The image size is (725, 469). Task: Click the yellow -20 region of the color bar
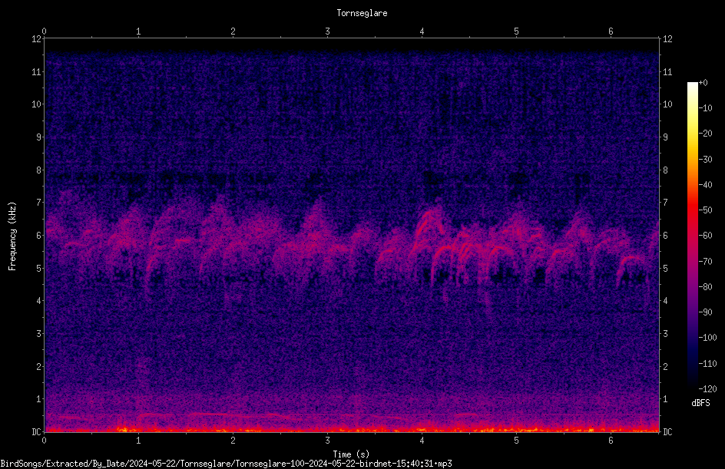click(692, 134)
